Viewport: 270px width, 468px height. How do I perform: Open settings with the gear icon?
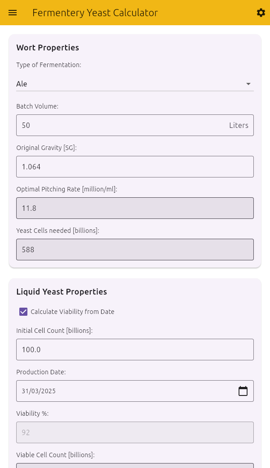(x=261, y=13)
